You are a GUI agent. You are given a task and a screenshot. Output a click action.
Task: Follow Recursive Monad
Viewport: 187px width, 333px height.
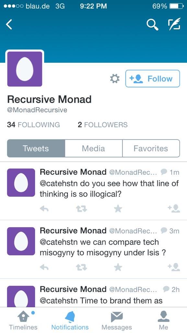pyautogui.click(x=152, y=78)
